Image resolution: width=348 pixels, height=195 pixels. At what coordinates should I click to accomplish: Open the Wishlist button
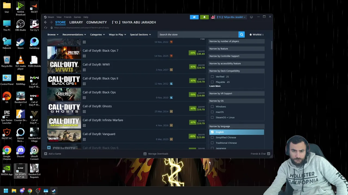pyautogui.click(x=257, y=34)
